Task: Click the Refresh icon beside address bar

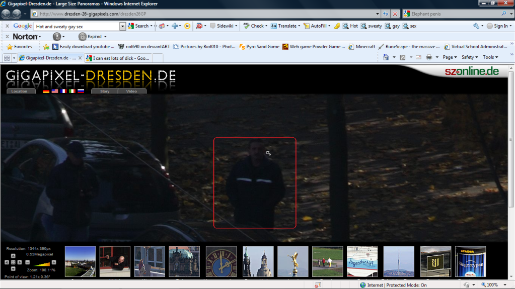Action: [386, 14]
